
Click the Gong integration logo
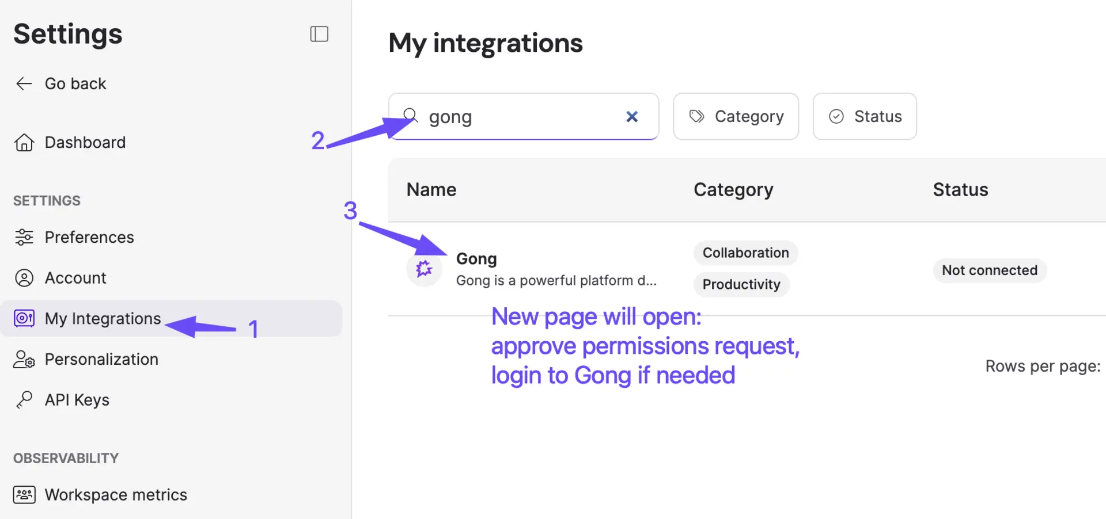pos(425,269)
